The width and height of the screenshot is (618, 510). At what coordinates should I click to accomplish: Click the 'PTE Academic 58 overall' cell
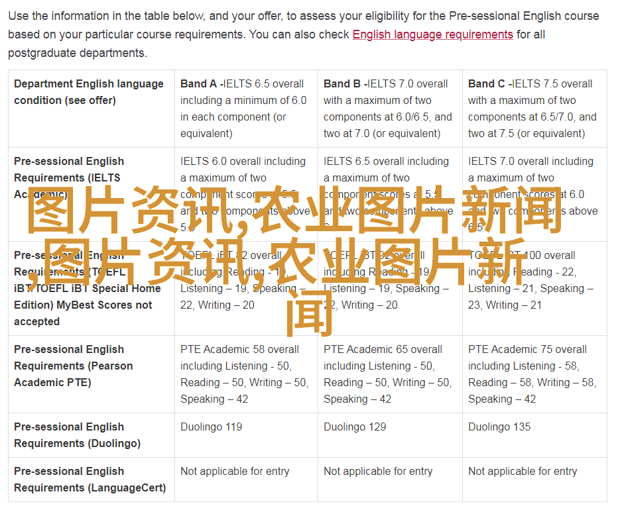pyautogui.click(x=246, y=374)
